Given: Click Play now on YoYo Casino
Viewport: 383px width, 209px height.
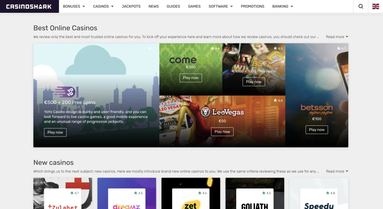Looking at the screenshot, I should point(55,132).
